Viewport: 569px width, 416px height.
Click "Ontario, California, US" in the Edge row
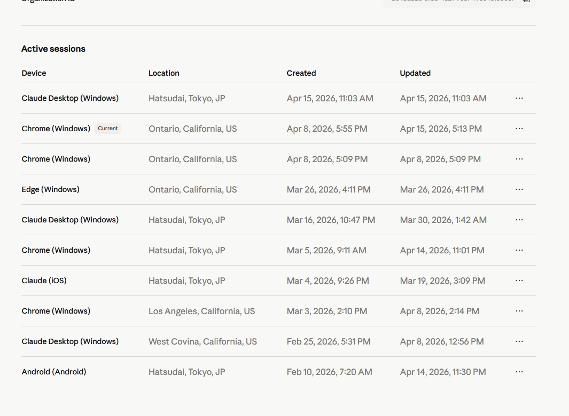193,189
